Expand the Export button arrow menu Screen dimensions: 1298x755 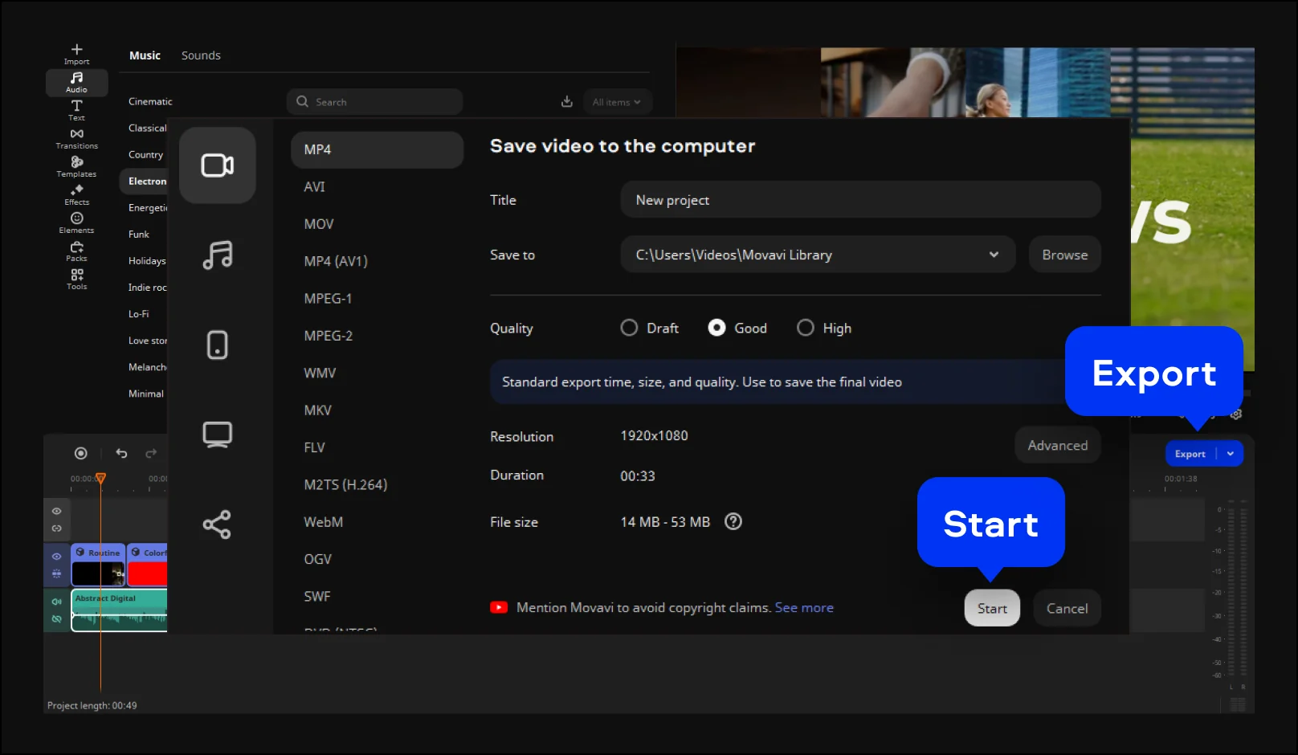point(1231,454)
